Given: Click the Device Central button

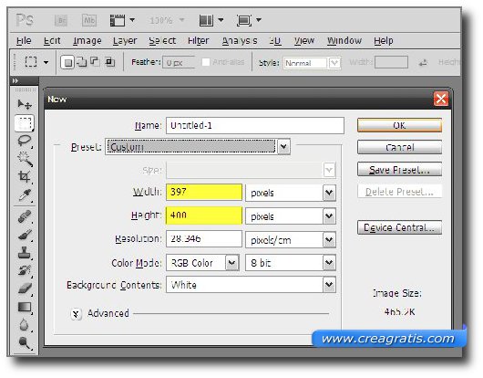Looking at the screenshot, I should (x=399, y=227).
